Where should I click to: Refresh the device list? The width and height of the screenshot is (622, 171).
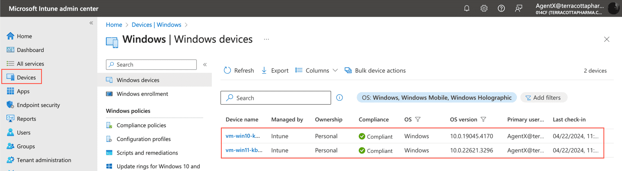(x=239, y=71)
